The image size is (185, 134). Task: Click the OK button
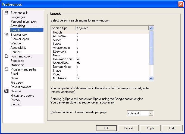(x=106, y=128)
